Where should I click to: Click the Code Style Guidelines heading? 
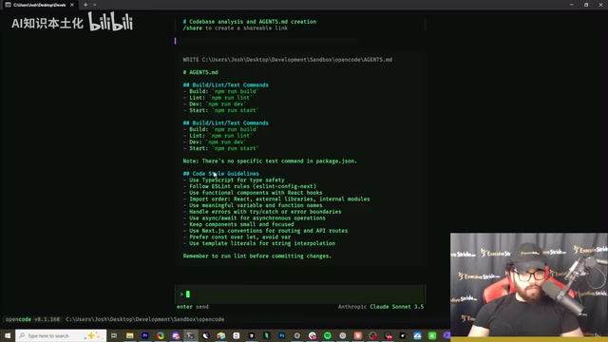221,174
